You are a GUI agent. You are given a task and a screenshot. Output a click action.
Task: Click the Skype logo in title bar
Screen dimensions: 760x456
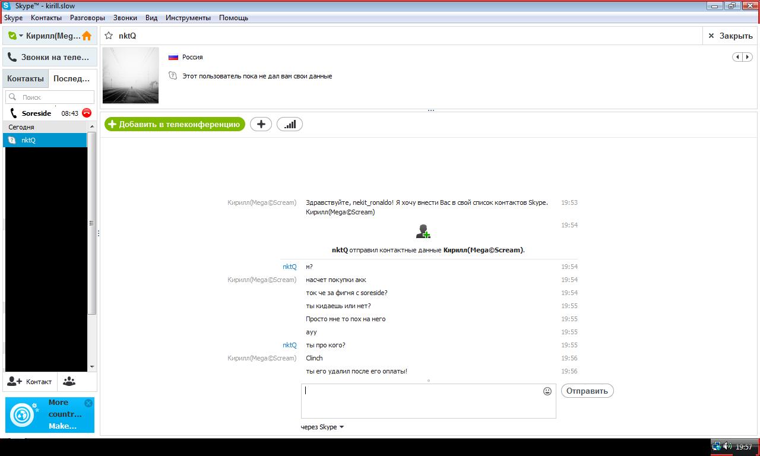click(x=7, y=6)
